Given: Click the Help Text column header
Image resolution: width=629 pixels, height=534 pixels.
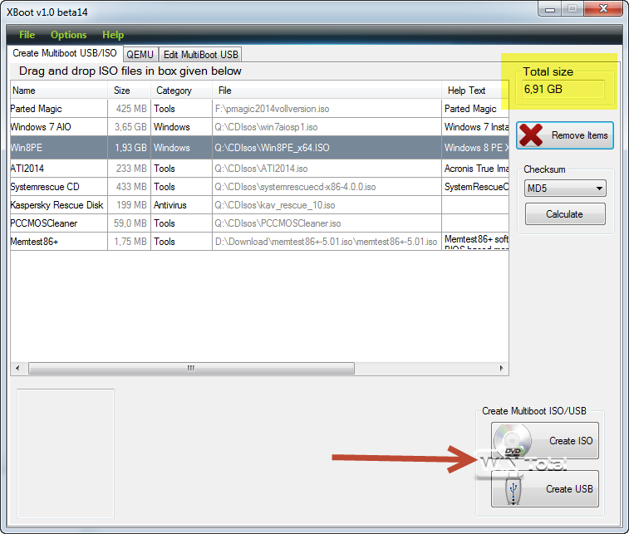Looking at the screenshot, I should pyautogui.click(x=475, y=91).
